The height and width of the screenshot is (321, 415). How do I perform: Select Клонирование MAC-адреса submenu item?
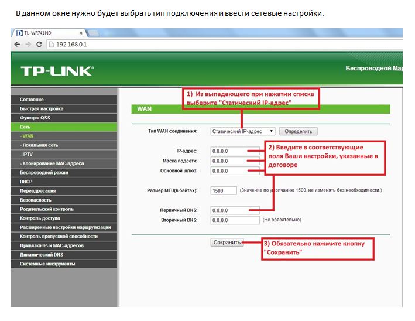click(53, 163)
